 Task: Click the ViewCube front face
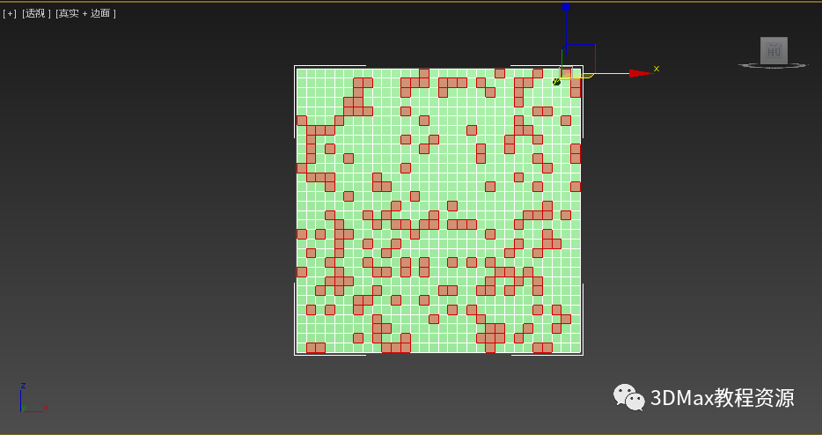(x=774, y=51)
